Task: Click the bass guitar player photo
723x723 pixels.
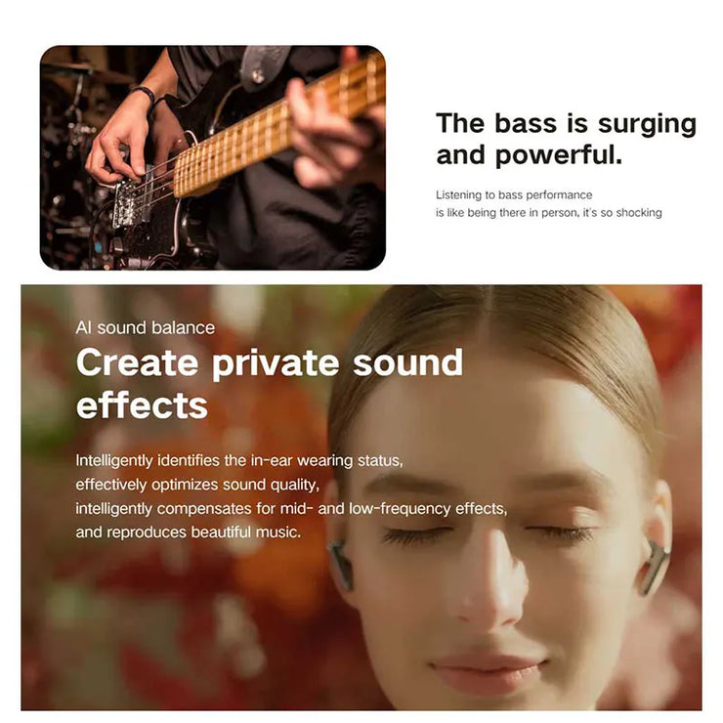Action: pyautogui.click(x=213, y=157)
